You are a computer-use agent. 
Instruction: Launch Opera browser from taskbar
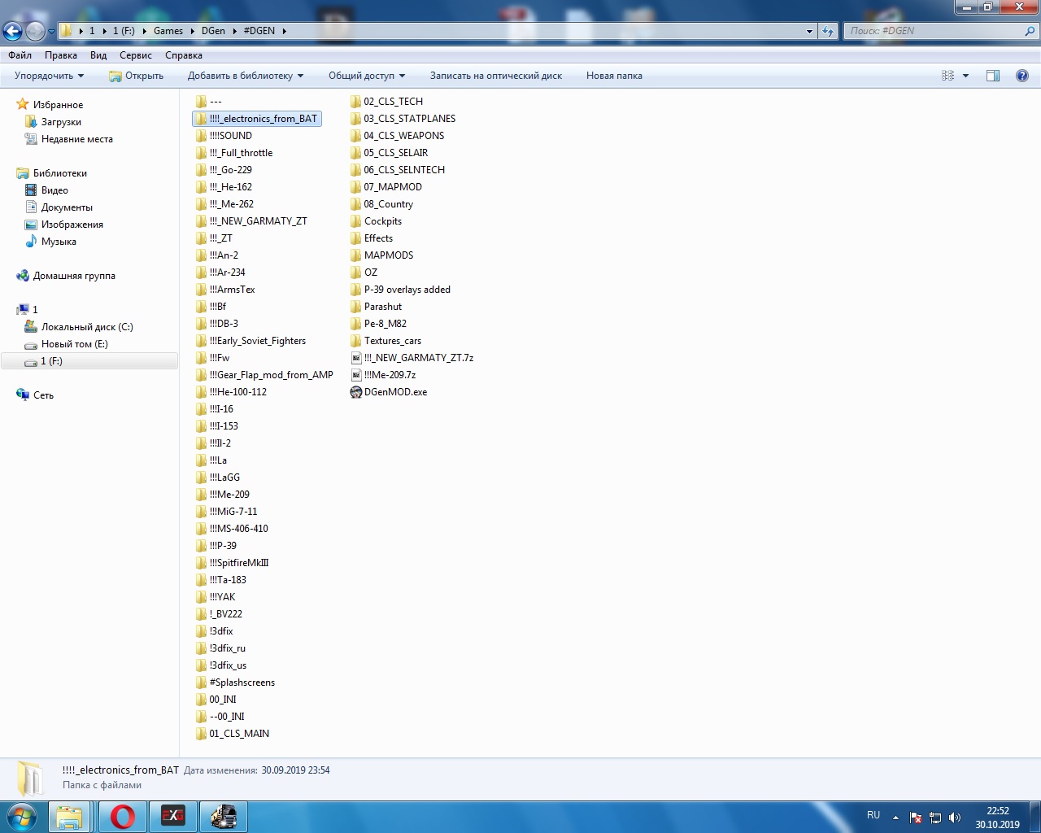click(x=123, y=817)
